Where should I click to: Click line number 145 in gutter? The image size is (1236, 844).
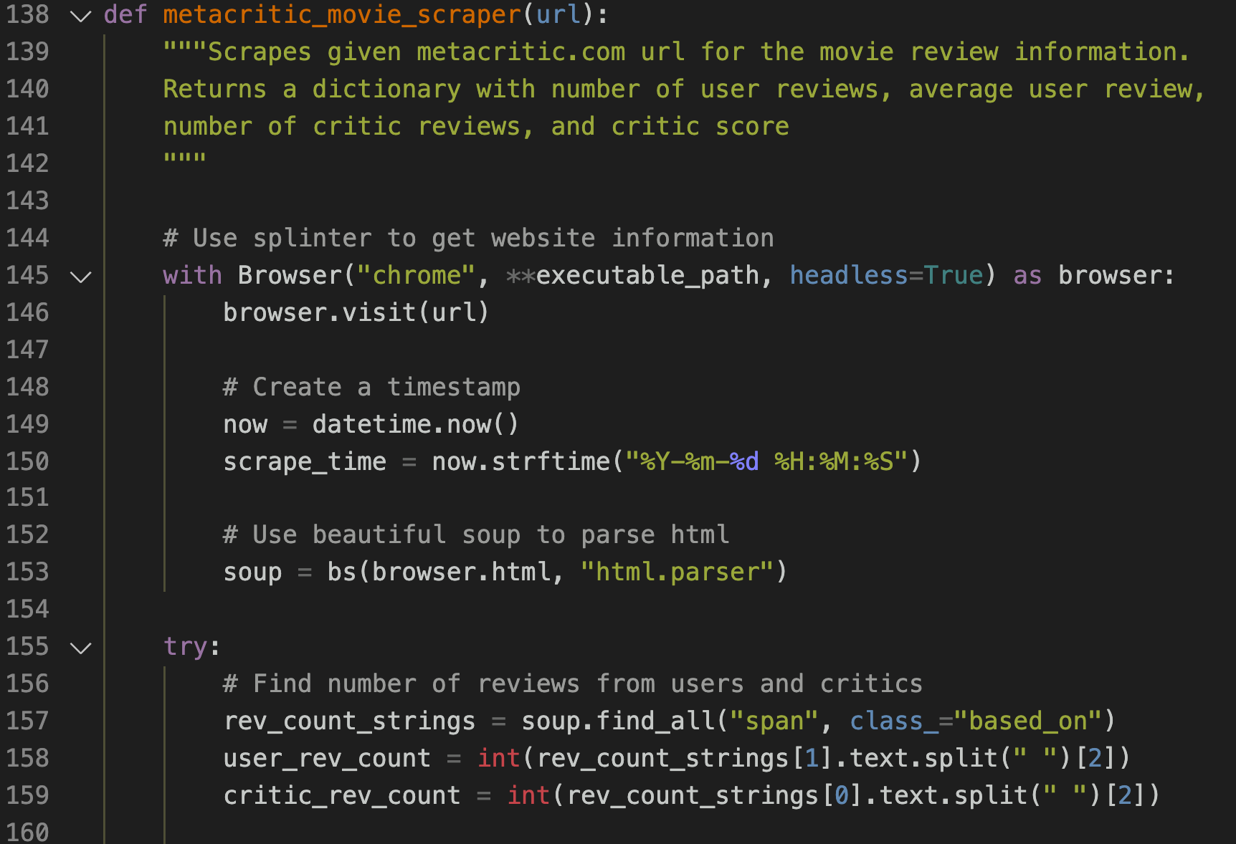coord(28,276)
